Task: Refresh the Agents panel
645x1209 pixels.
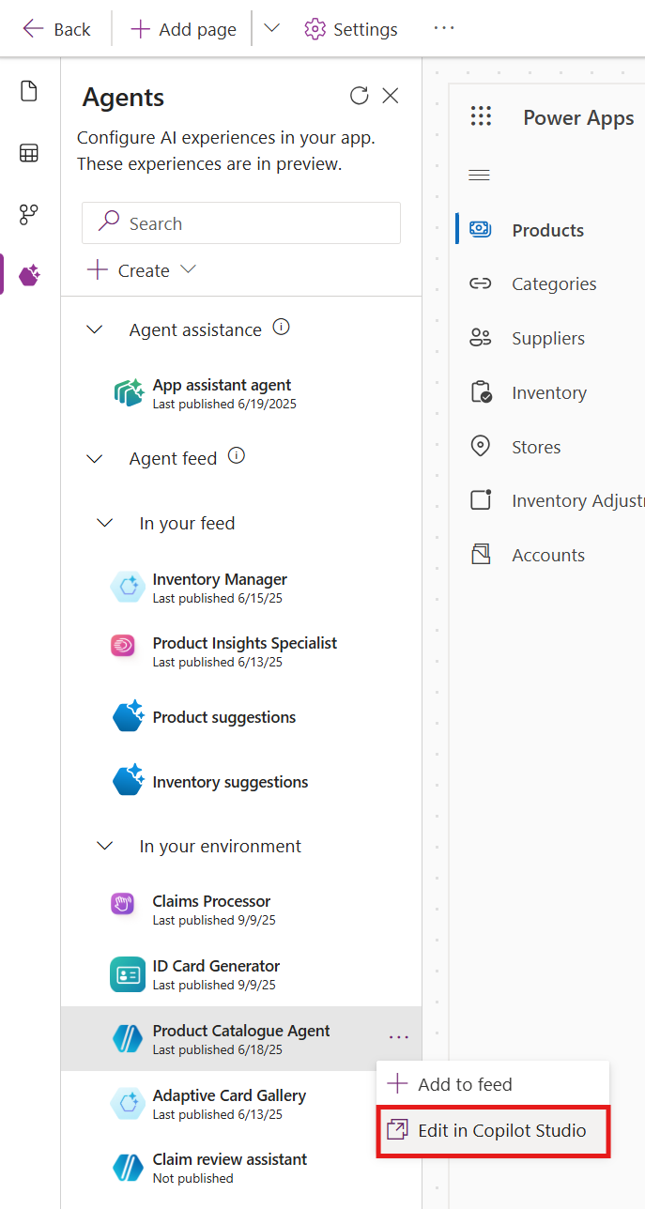Action: (x=359, y=96)
